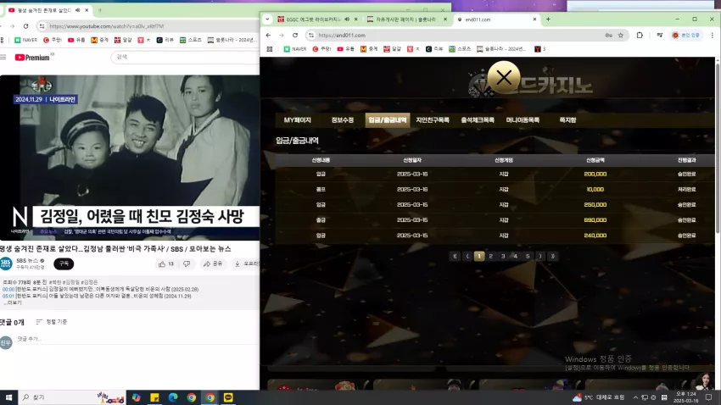Image resolution: width=721 pixels, height=405 pixels.
Task: Click the YouTube like thumbs-up icon
Action: [x=162, y=264]
